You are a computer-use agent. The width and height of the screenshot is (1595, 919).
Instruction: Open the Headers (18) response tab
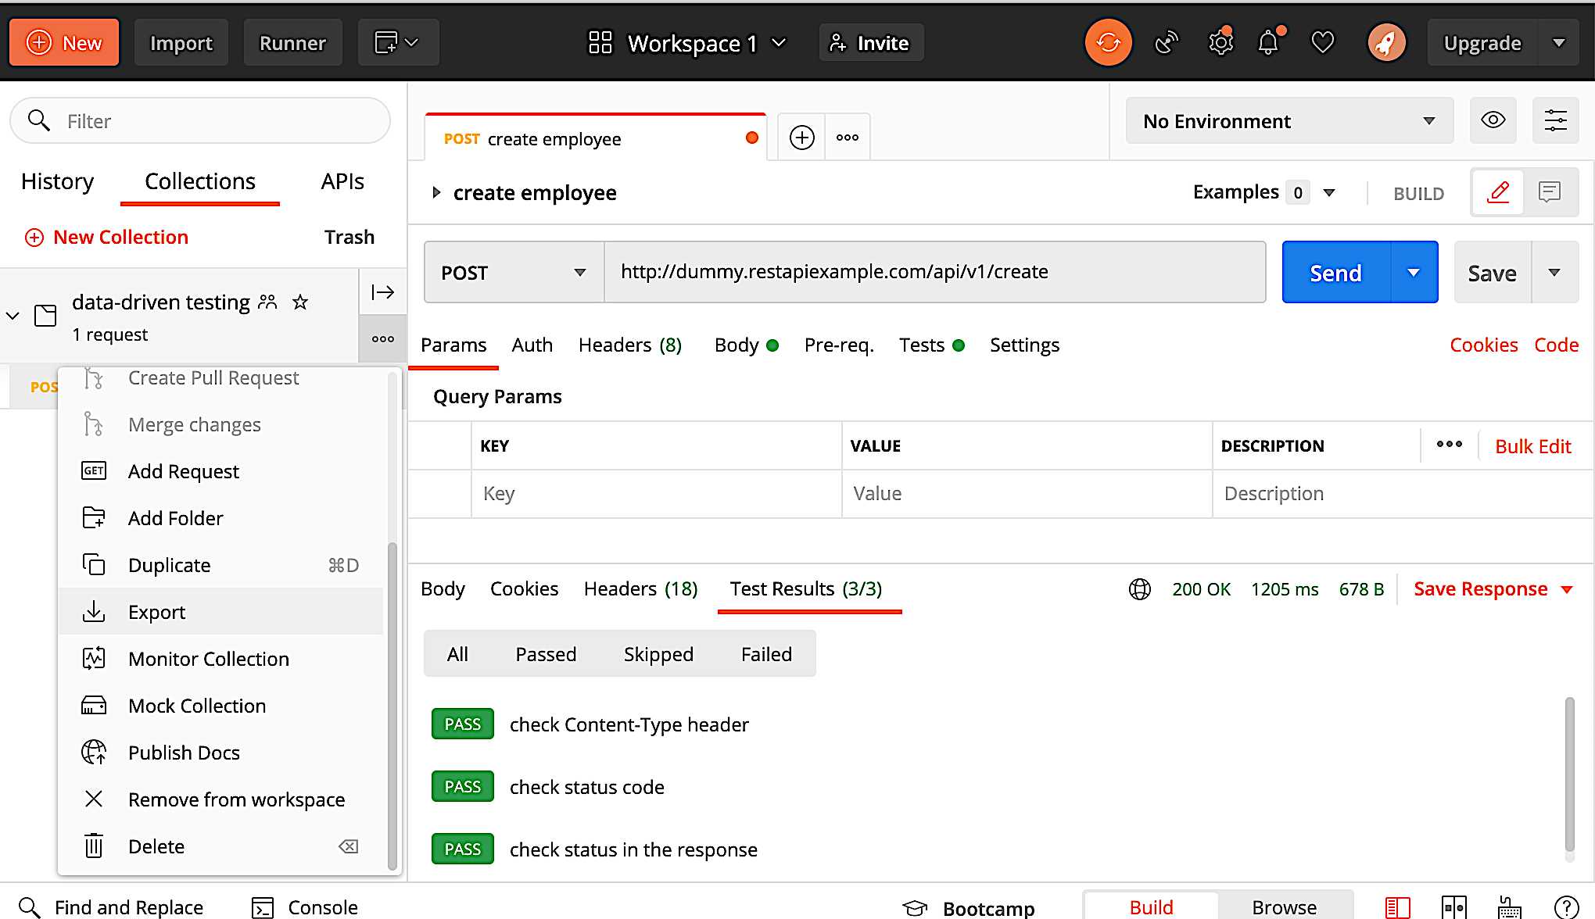coord(640,588)
